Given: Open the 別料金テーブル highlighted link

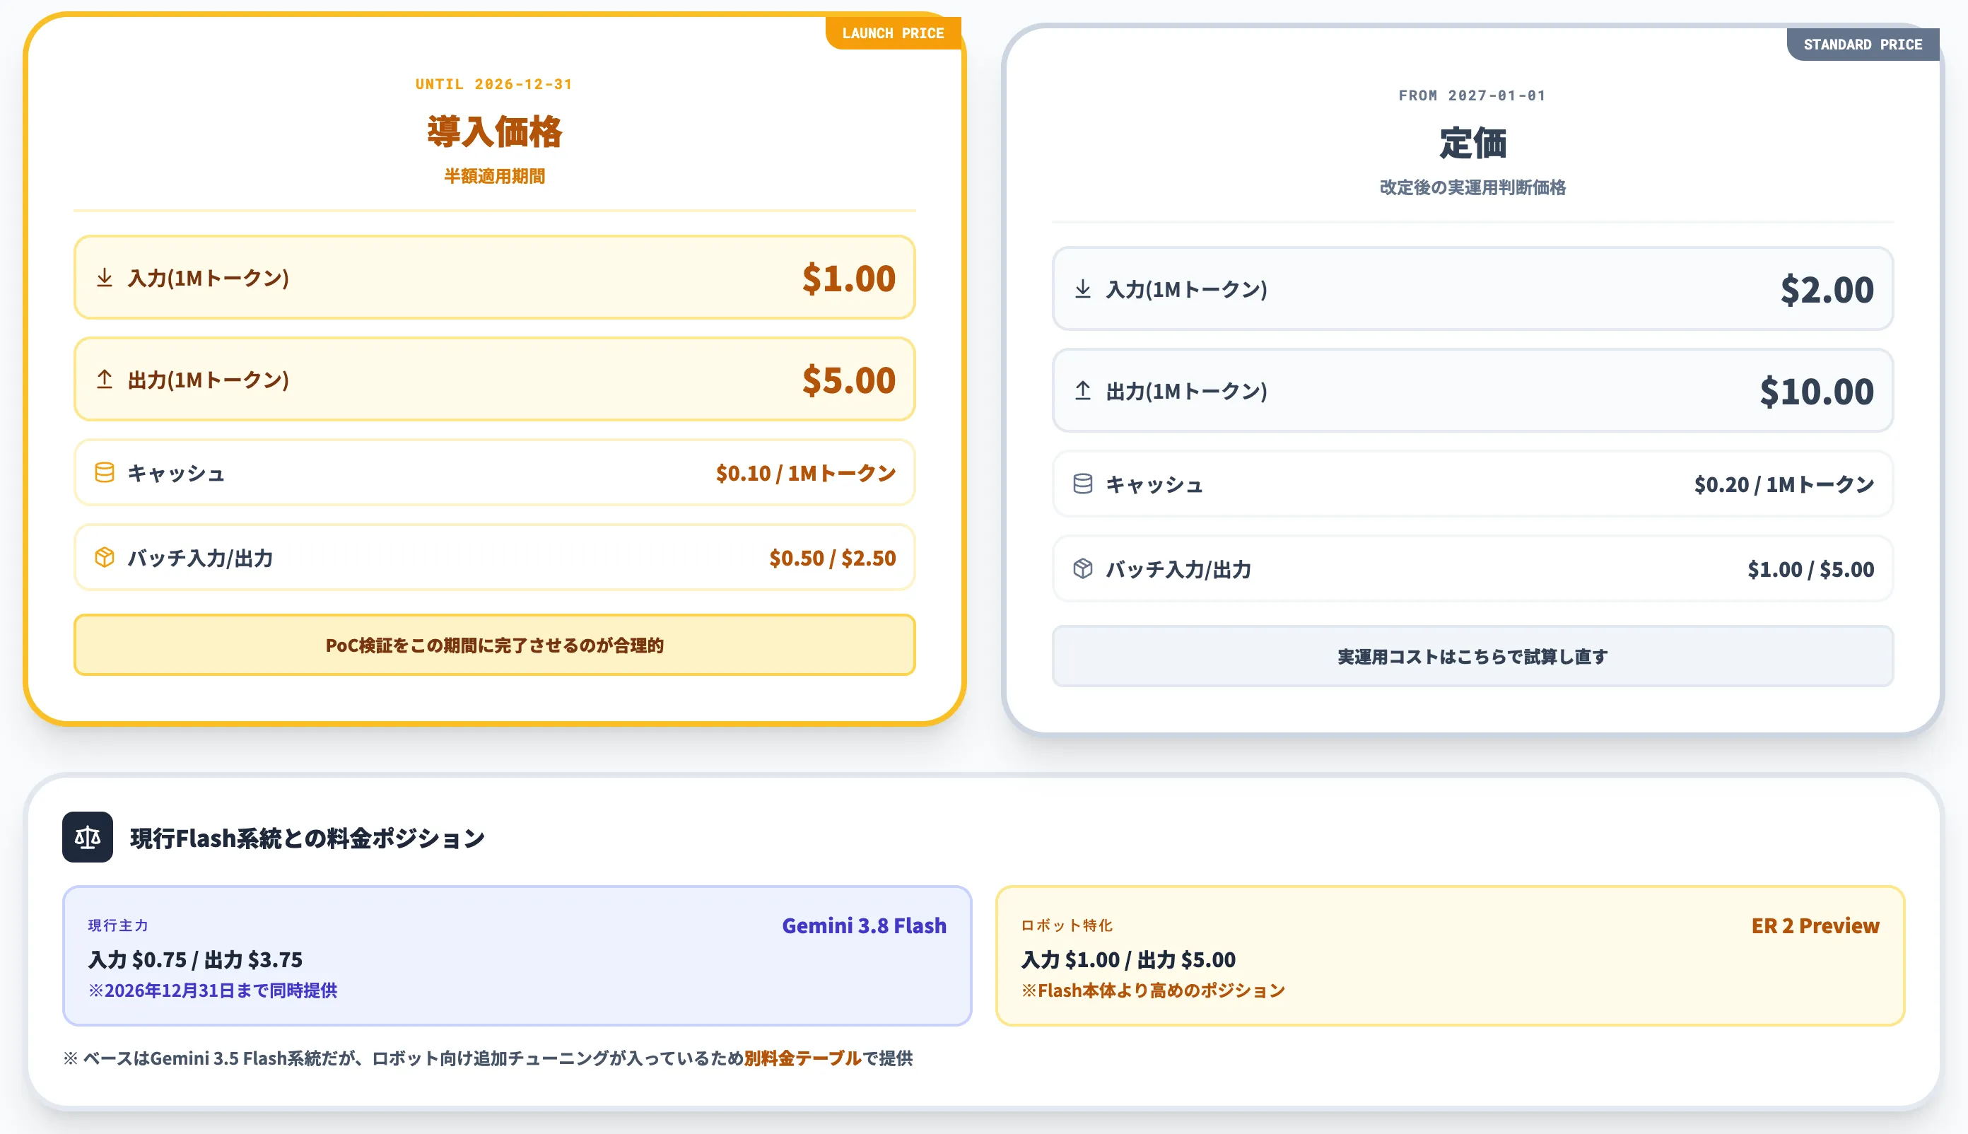Looking at the screenshot, I should coord(802,1058).
